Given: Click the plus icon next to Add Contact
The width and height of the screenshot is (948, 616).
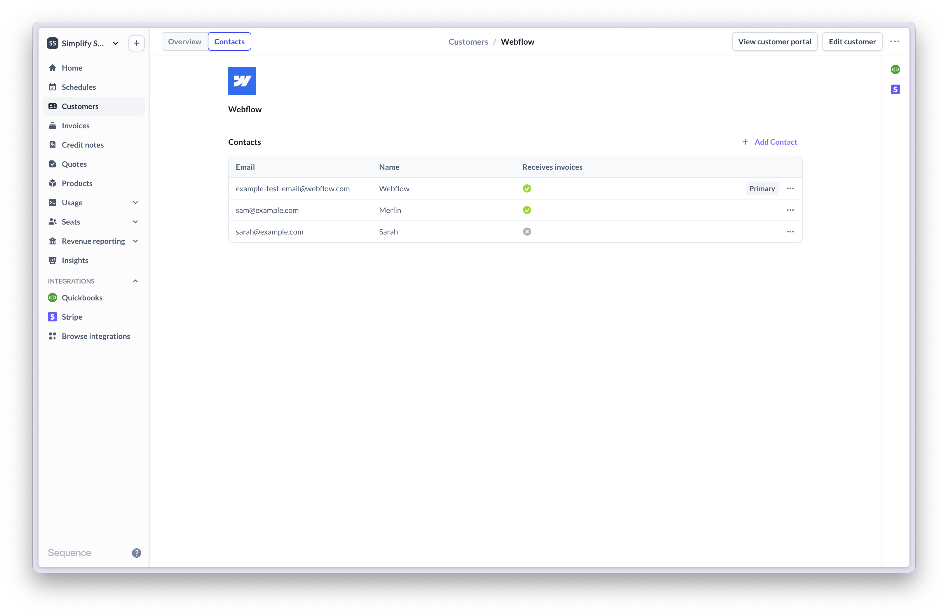Looking at the screenshot, I should point(745,142).
